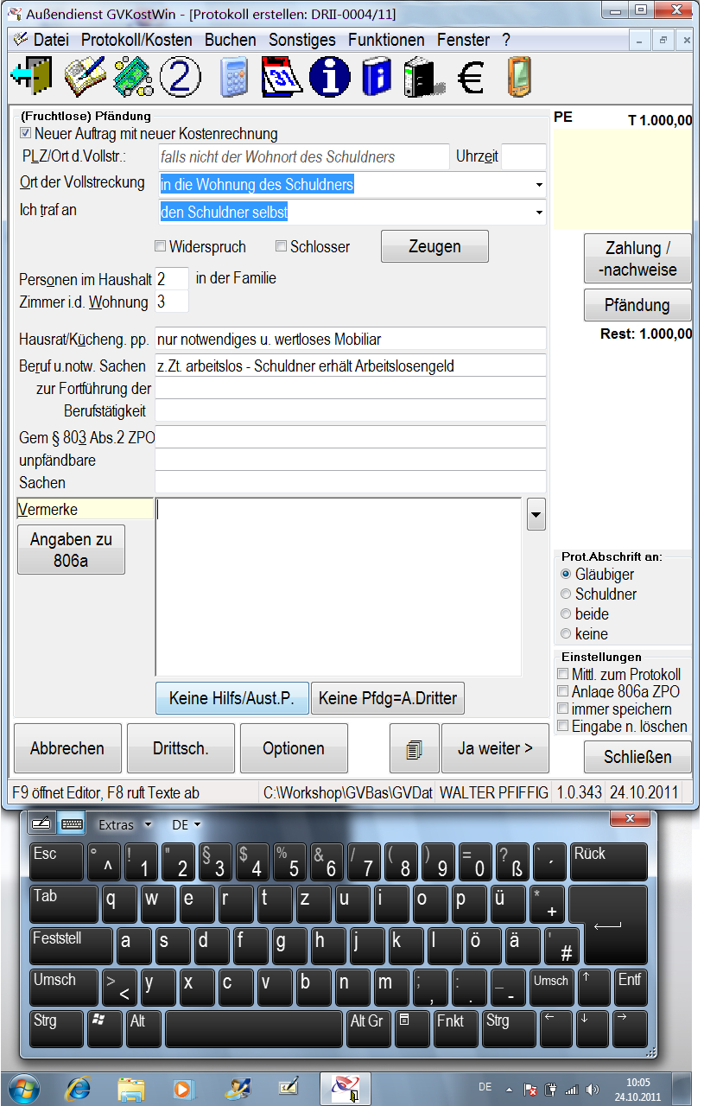Click the Euro symbol toolbar icon

(471, 78)
